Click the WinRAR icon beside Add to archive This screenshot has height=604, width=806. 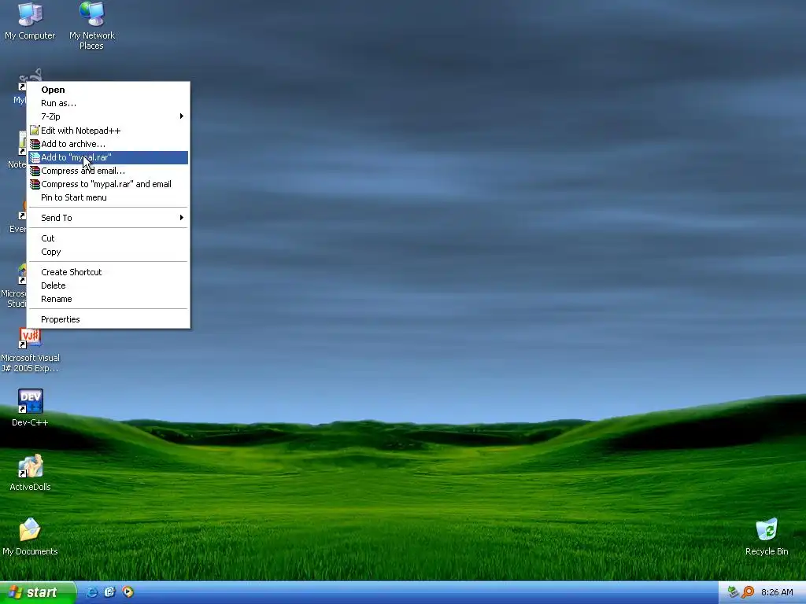coord(35,144)
